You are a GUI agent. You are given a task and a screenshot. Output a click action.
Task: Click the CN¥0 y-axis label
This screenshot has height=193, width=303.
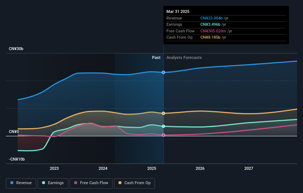pyautogui.click(x=14, y=132)
